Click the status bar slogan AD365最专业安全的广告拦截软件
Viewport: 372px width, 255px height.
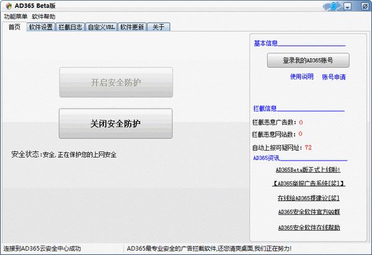210,249
